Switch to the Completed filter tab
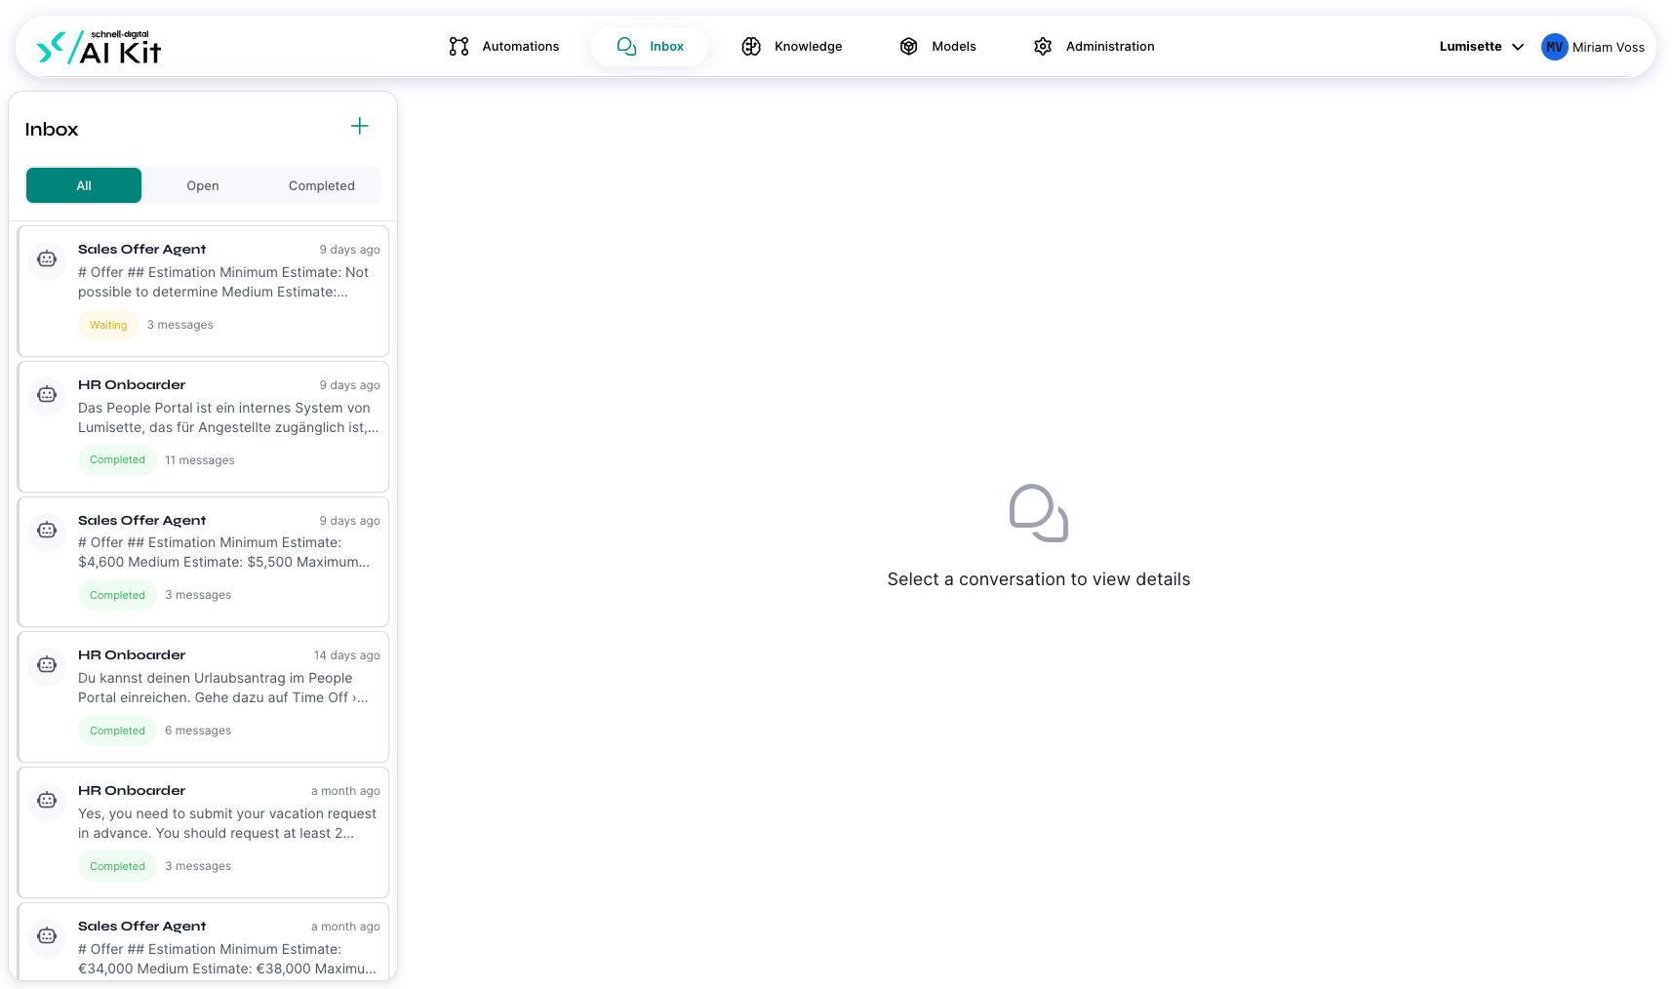 click(322, 185)
